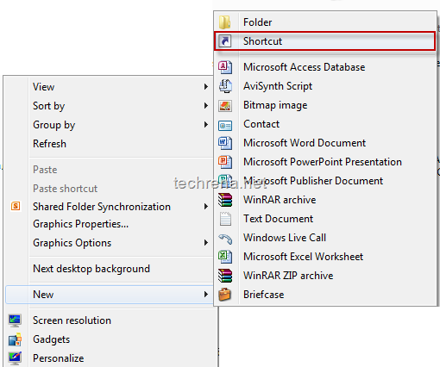Select the Sort by menu label

[x=48, y=106]
